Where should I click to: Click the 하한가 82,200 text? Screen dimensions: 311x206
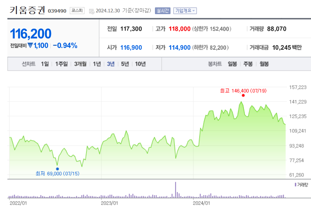point(210,48)
